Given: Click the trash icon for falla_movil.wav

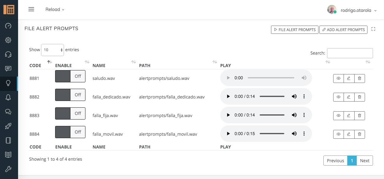Looking at the screenshot, I should point(360,134).
